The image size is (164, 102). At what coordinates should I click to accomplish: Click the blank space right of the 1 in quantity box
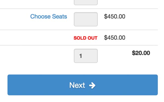90,56
